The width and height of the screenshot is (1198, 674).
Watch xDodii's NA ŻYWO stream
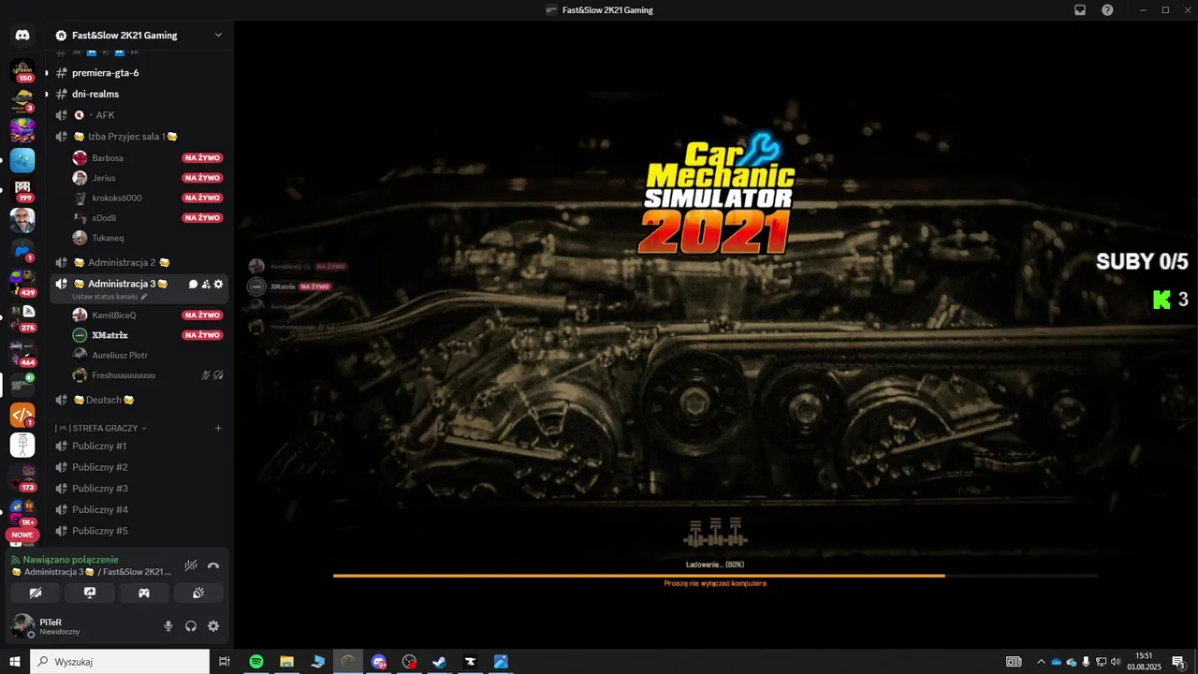[x=202, y=218]
